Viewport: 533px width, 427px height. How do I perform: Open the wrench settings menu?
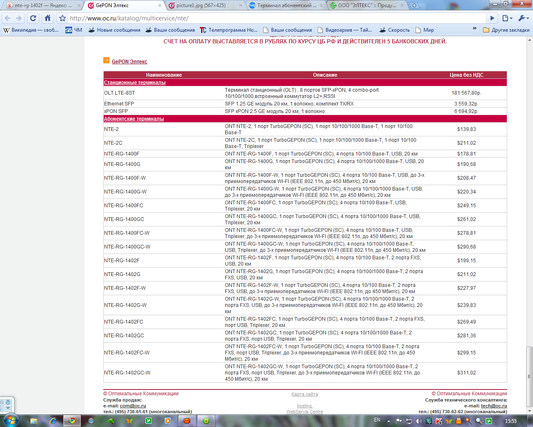(x=523, y=18)
